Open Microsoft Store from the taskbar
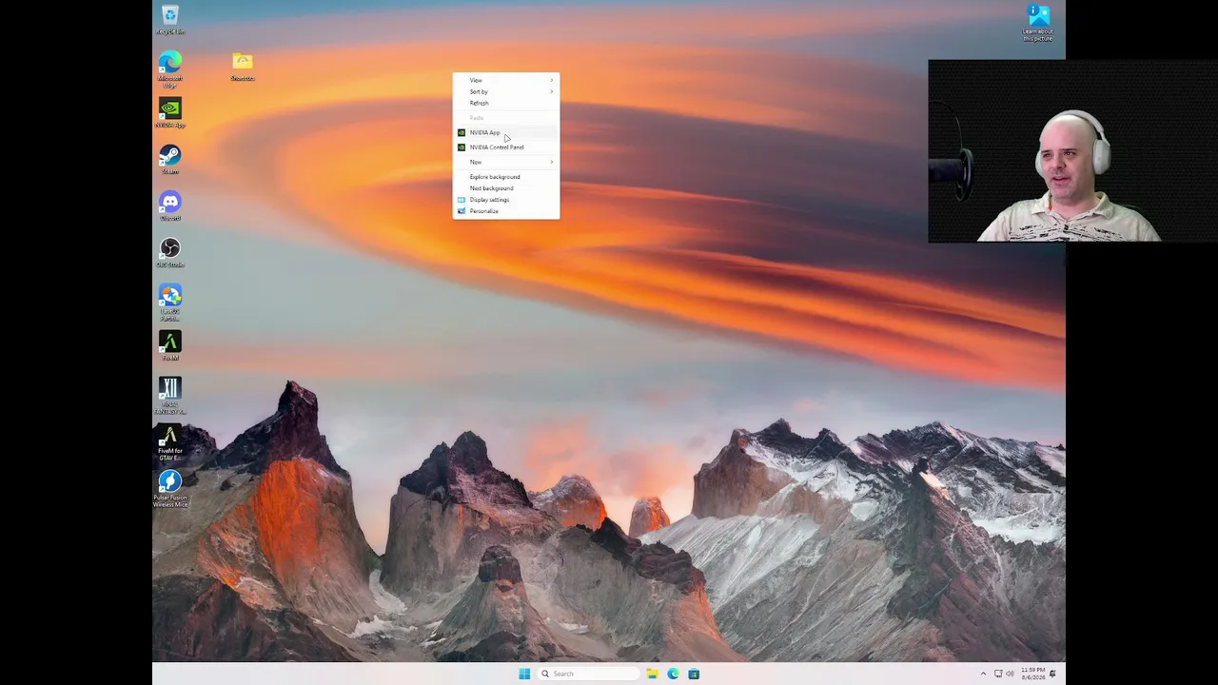Image resolution: width=1218 pixels, height=685 pixels. [694, 674]
